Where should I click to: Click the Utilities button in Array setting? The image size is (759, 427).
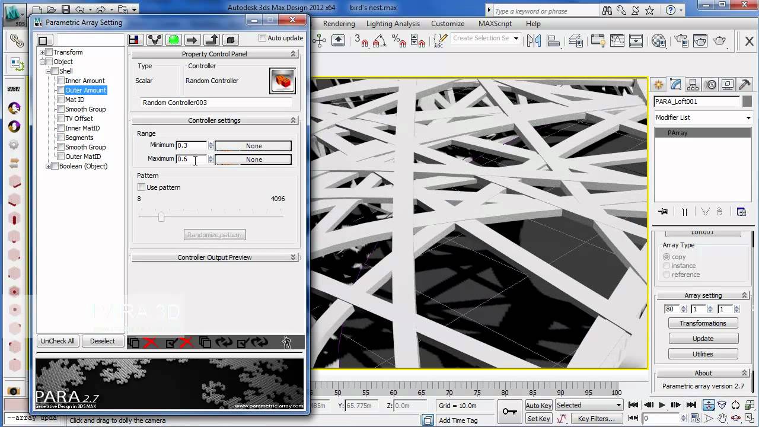pos(703,354)
